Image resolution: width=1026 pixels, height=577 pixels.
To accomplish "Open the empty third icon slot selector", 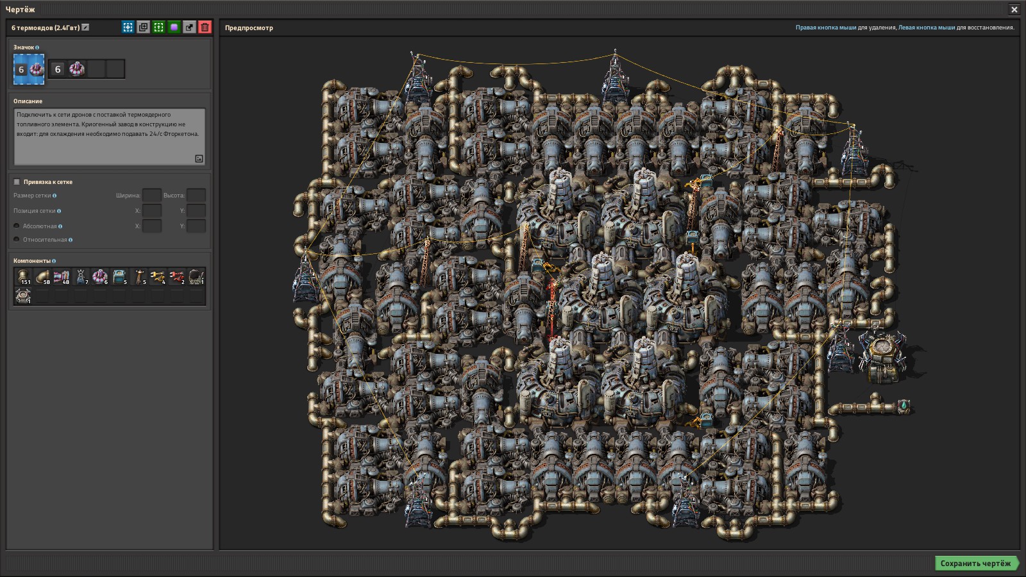I will coord(96,69).
